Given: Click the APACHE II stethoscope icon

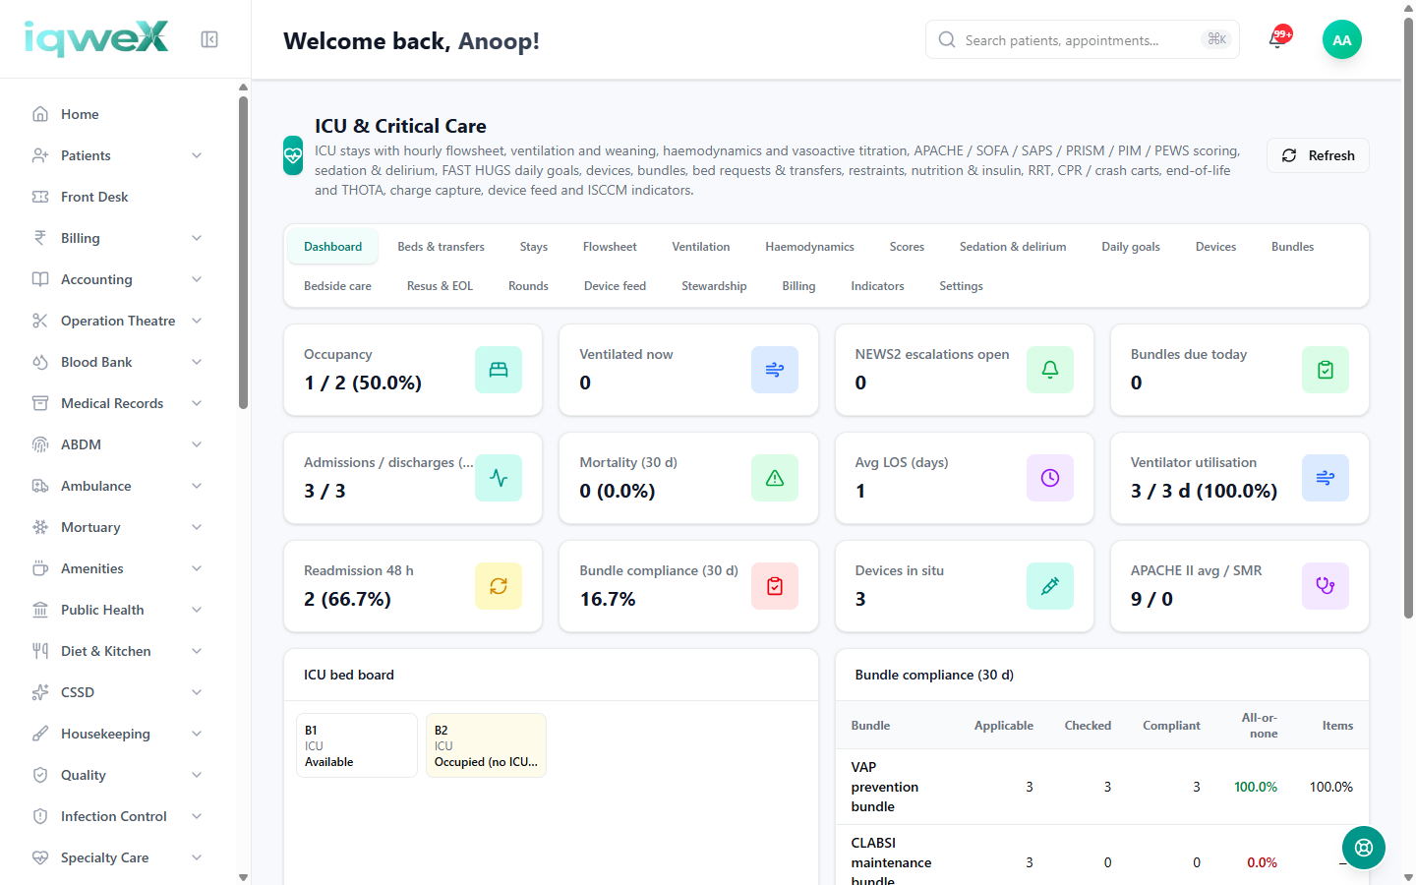Looking at the screenshot, I should point(1326,586).
